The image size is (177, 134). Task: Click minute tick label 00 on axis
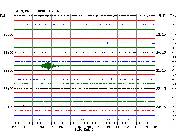tap(14, 127)
